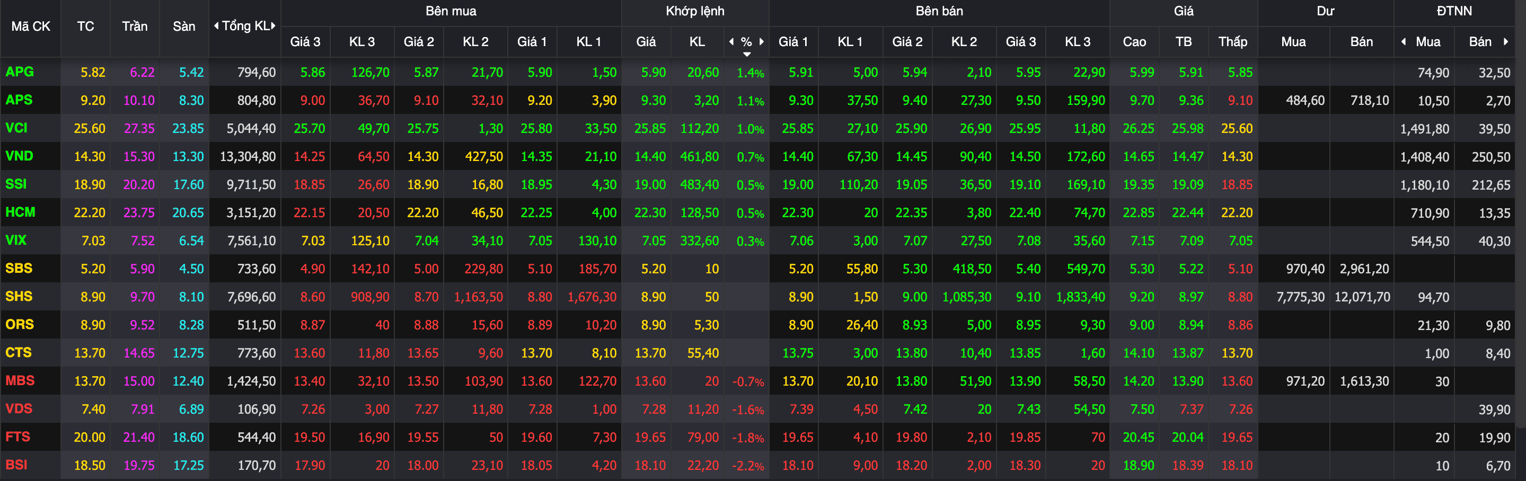Screen dimensions: 1526x481
Task: Click APS average price 9.36
Action: click(x=1190, y=100)
